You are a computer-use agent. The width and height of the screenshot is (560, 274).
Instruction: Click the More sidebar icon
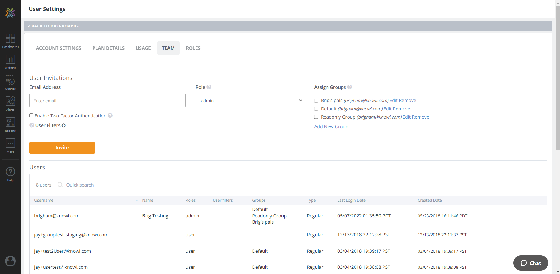[x=10, y=145]
